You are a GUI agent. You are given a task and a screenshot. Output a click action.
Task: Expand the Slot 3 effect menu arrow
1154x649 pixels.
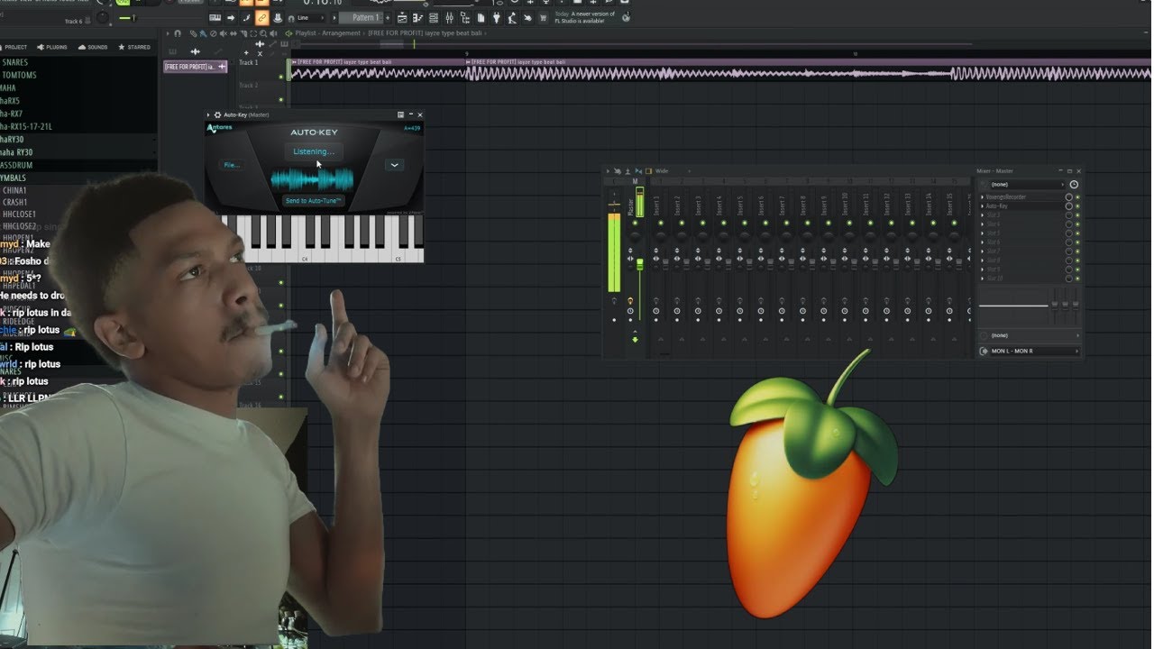983,215
